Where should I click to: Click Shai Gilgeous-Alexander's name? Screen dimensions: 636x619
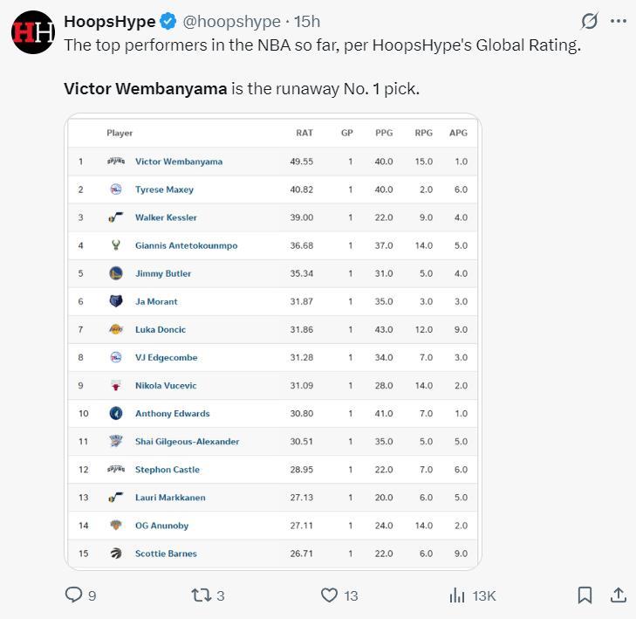click(x=187, y=441)
